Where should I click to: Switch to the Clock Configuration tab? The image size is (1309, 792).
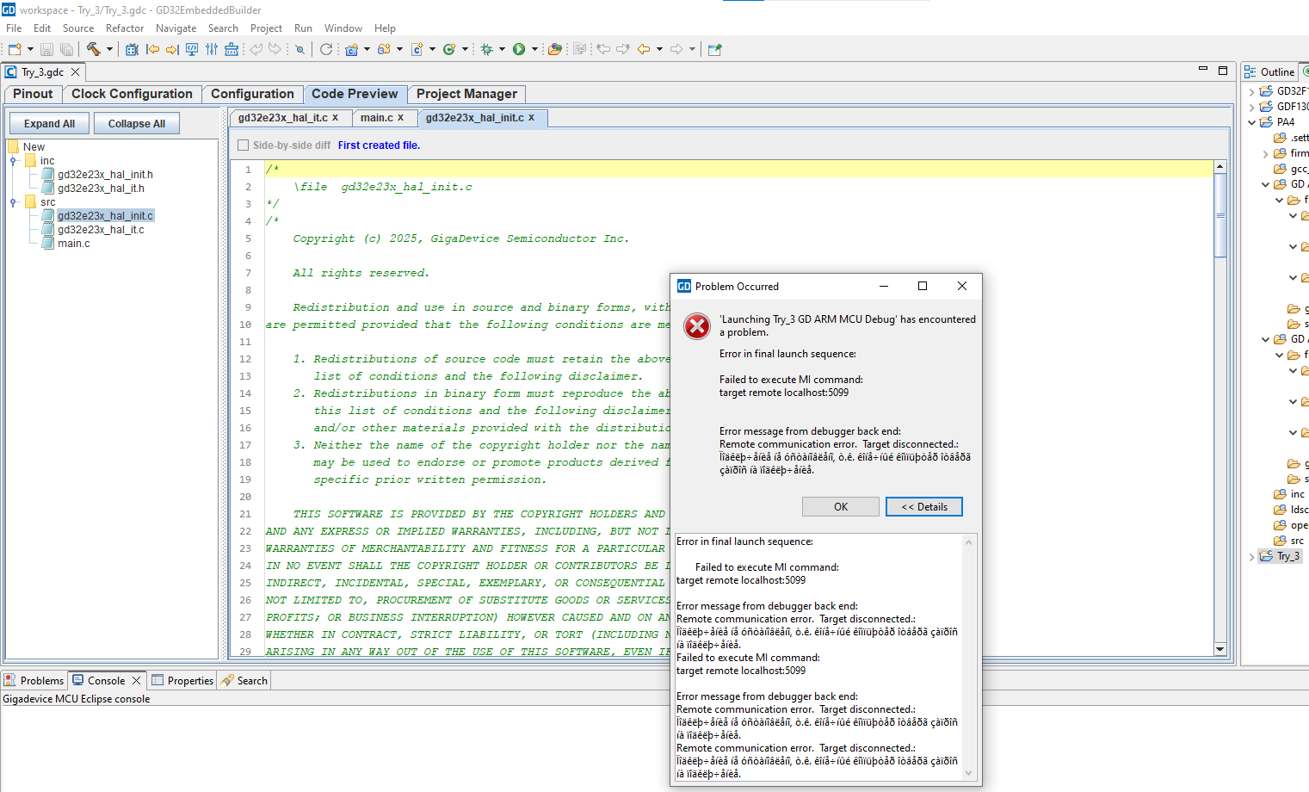(x=132, y=94)
